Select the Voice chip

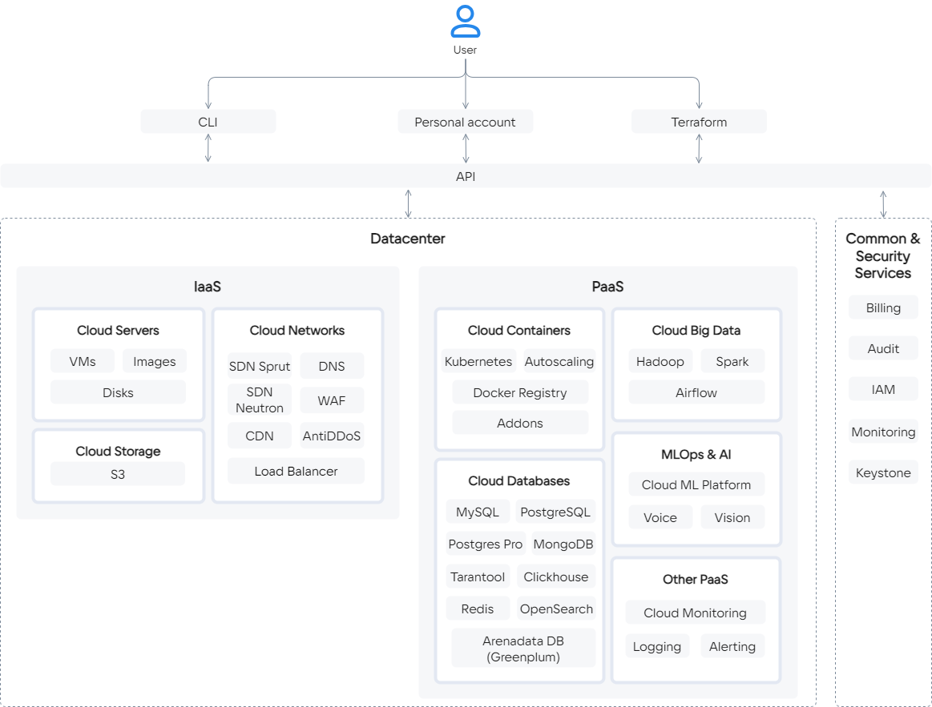point(660,517)
